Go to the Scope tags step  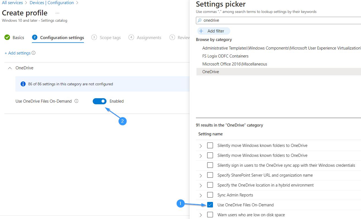tap(106, 37)
